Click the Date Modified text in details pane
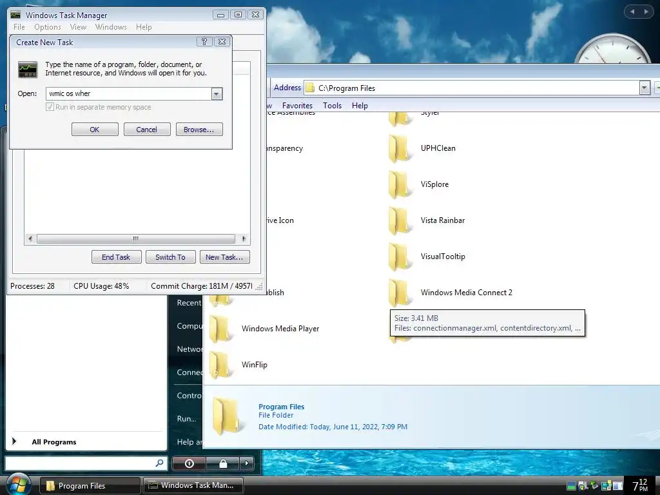Screen dimensions: 660x495 (333, 427)
